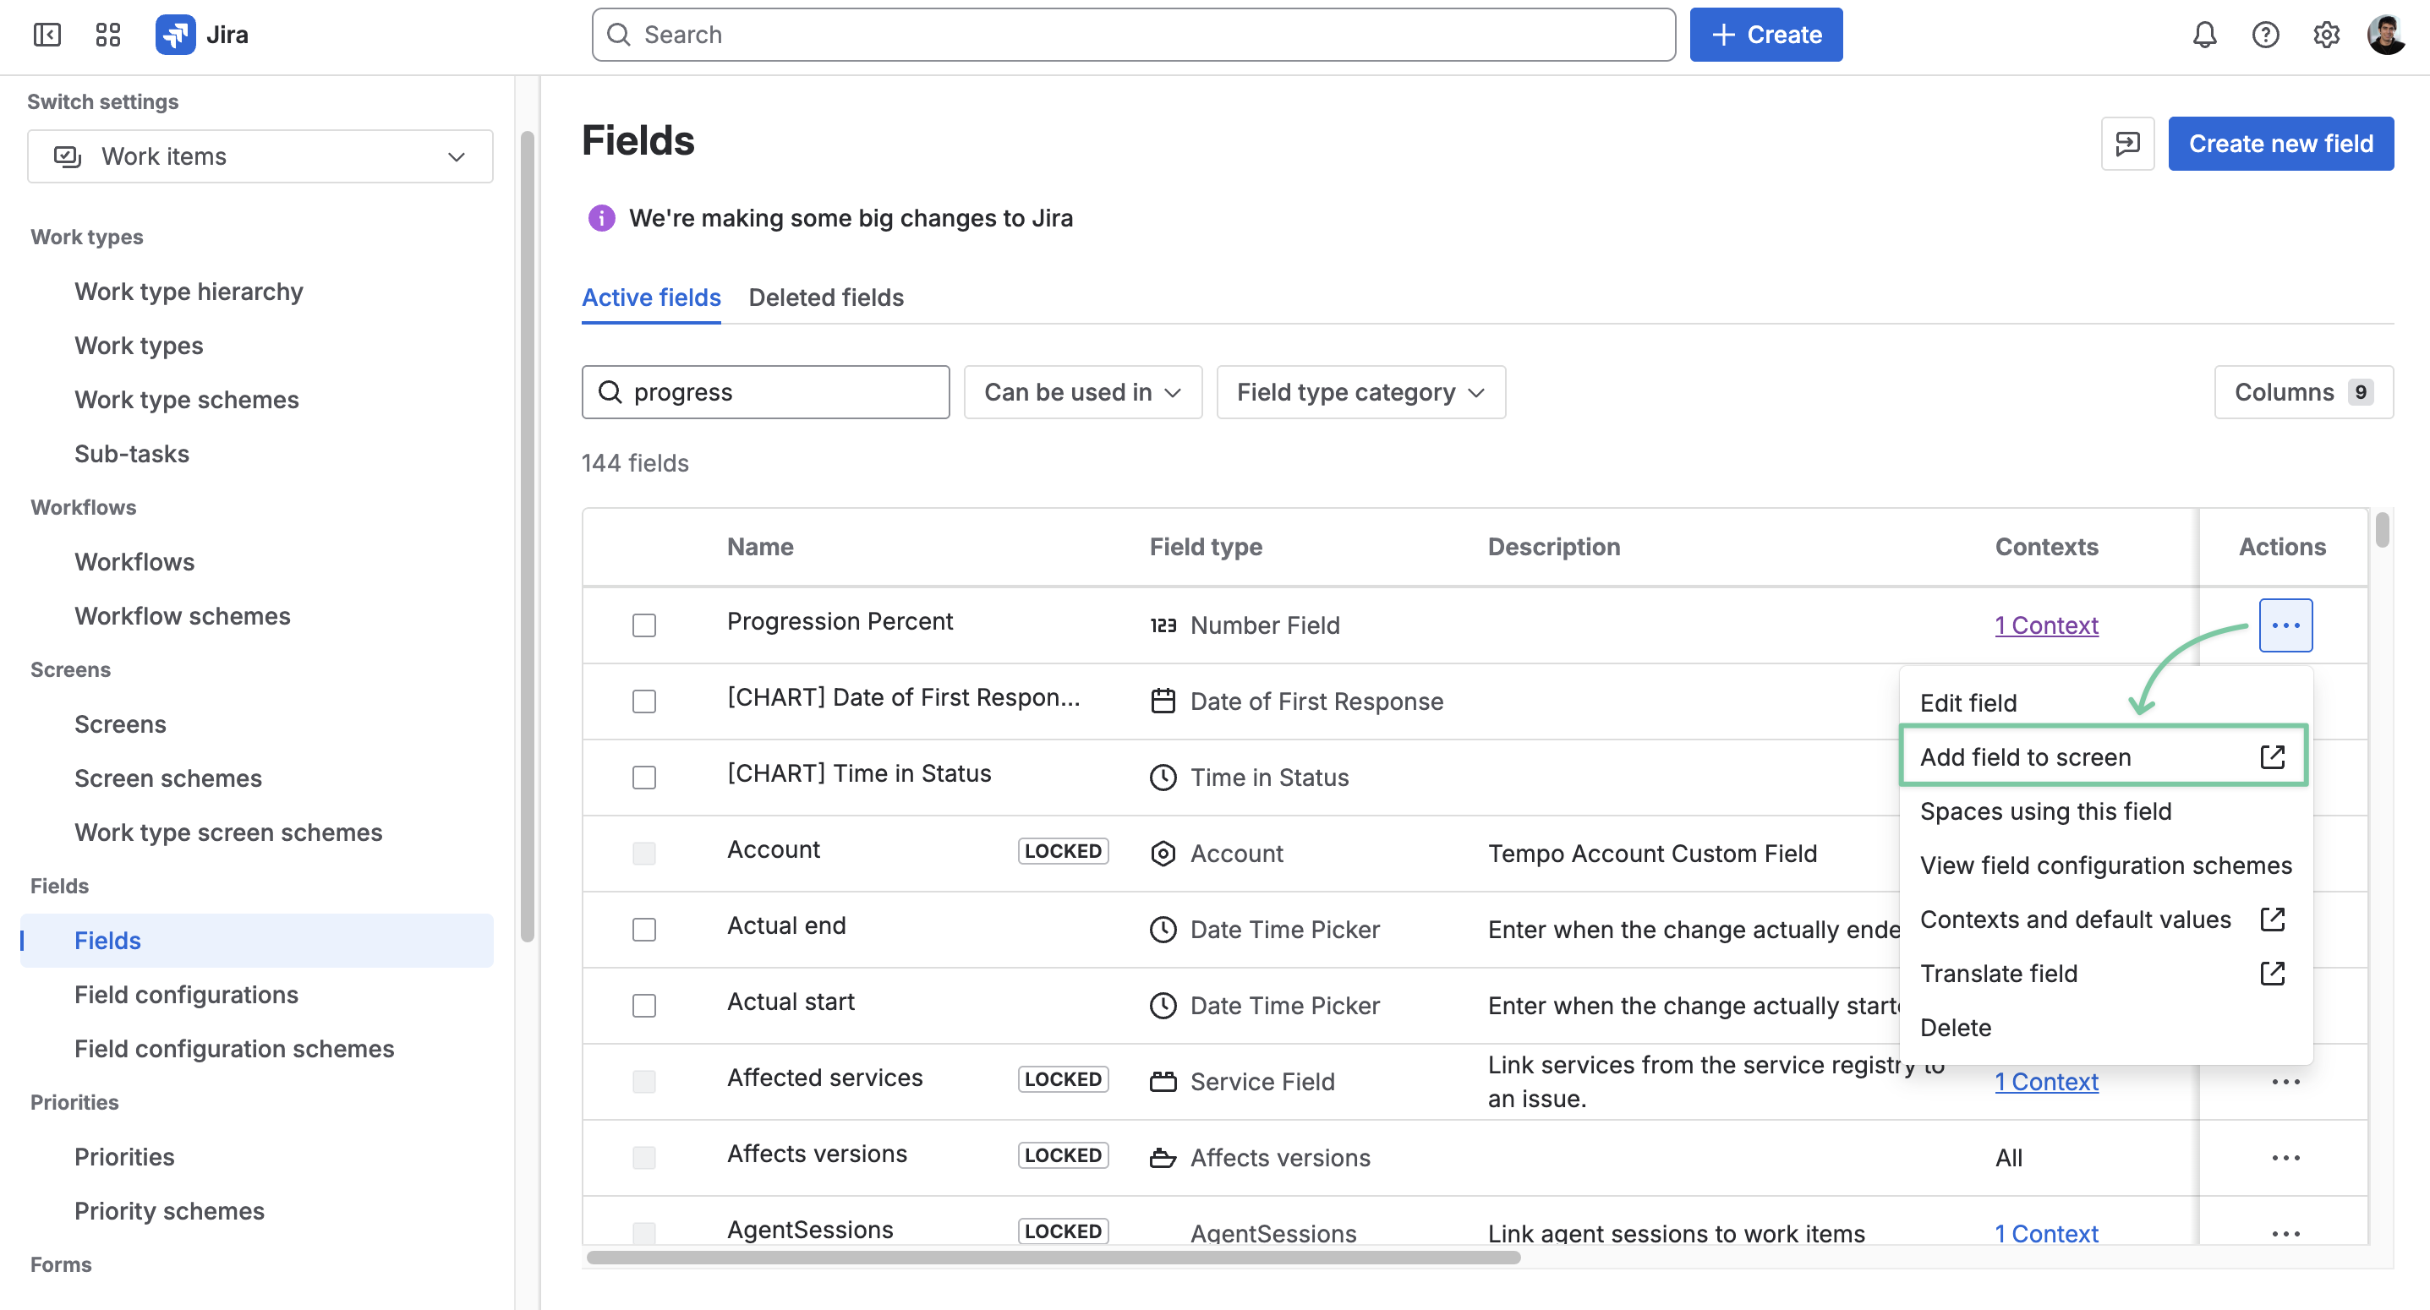Select the Actual end field checkbox

click(x=644, y=929)
